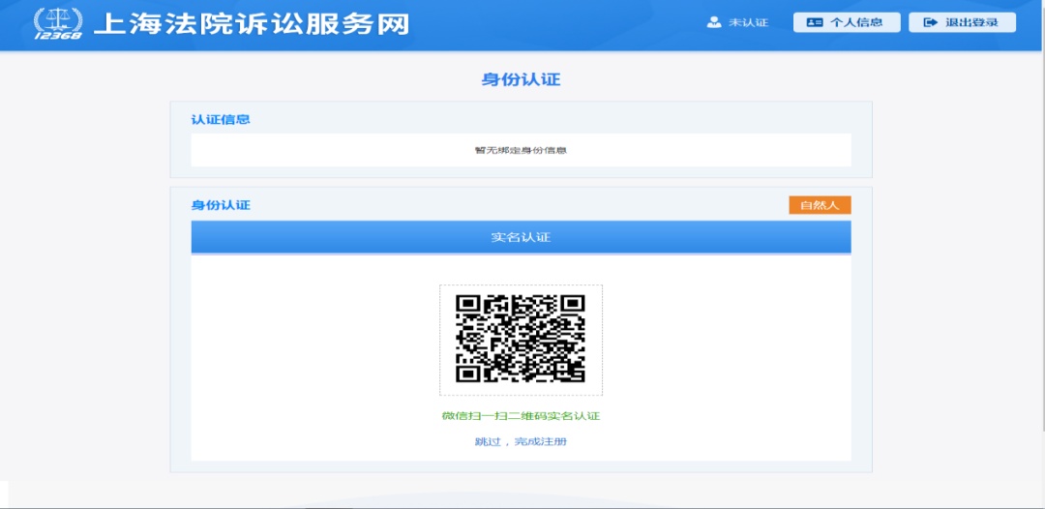Click the 身份认证 page title at top
This screenshot has width=1045, height=509.
521,80
